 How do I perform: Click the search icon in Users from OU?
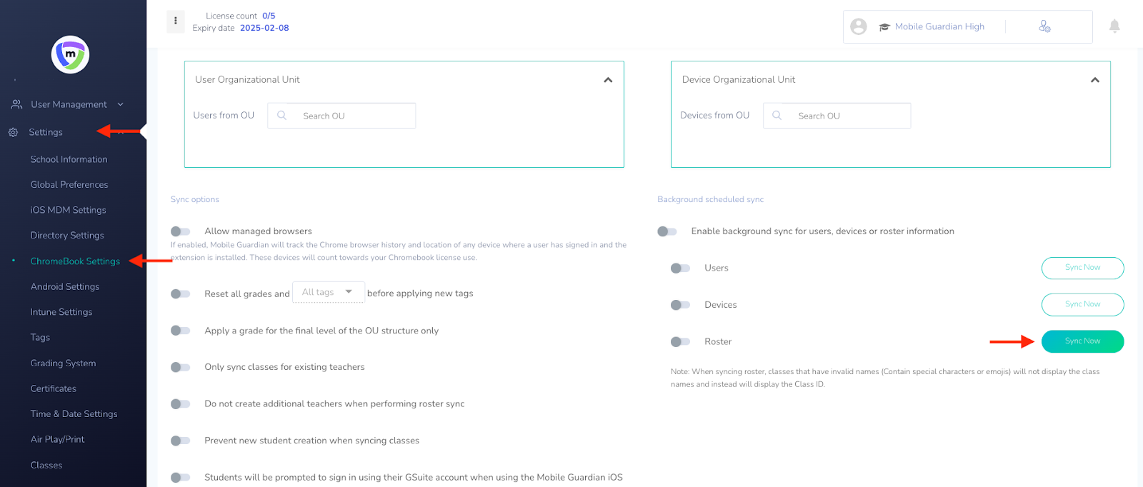click(282, 115)
